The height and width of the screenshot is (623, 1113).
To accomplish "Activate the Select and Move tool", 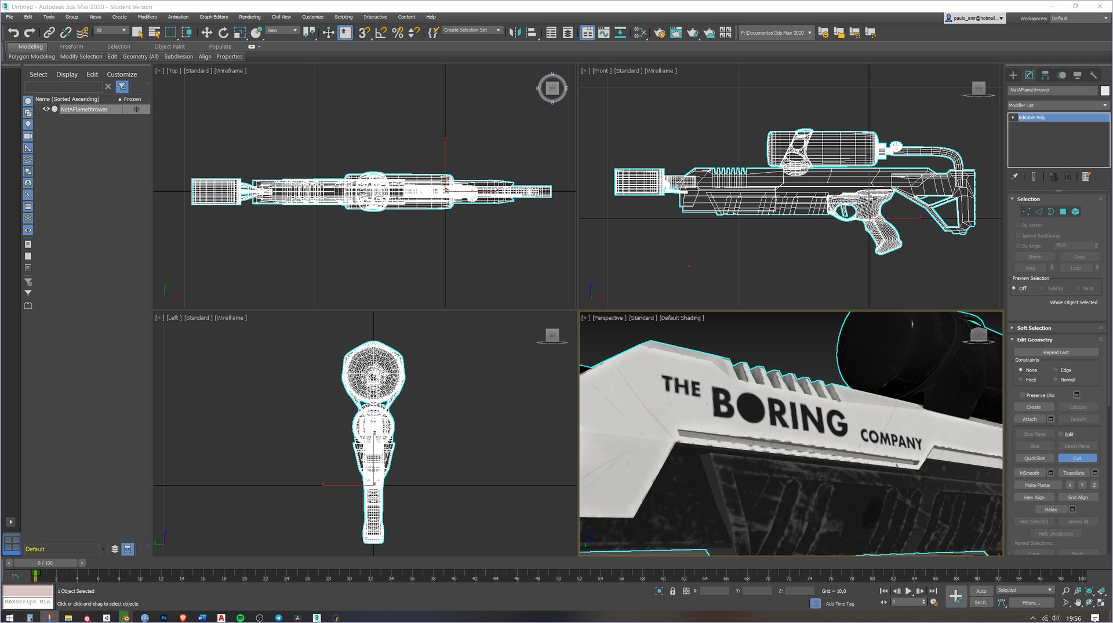I will click(206, 32).
